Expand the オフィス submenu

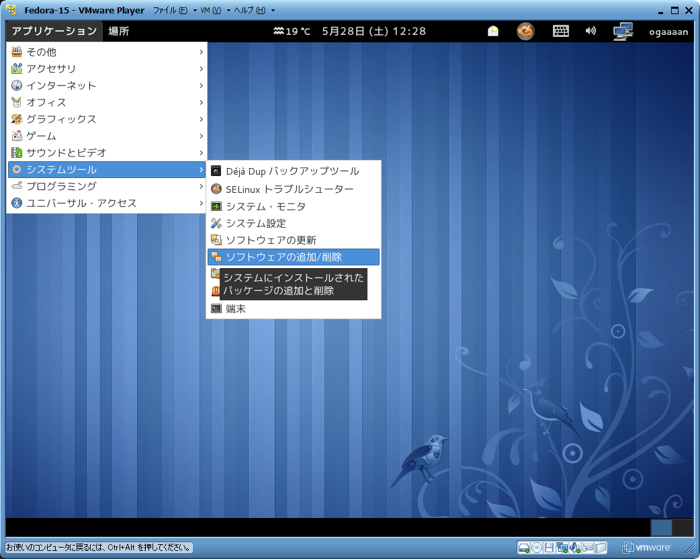pos(107,102)
